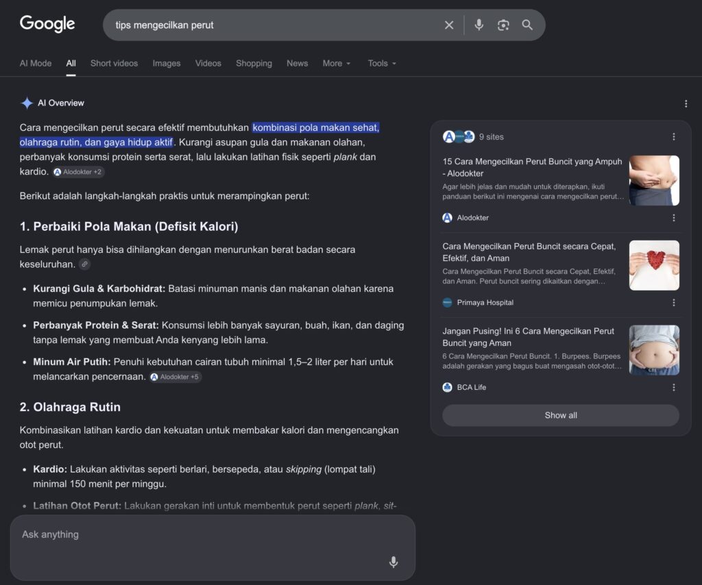Image resolution: width=702 pixels, height=585 pixels.
Task: Switch to Images tab
Action: tap(167, 64)
